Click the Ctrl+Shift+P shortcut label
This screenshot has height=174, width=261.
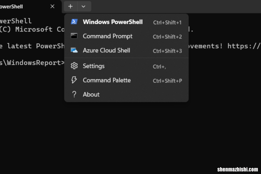pyautogui.click(x=167, y=81)
